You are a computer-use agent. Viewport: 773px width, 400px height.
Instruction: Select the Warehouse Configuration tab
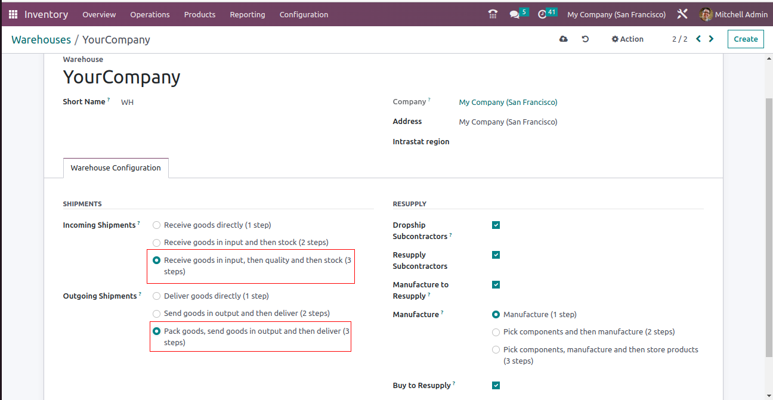[x=116, y=168]
